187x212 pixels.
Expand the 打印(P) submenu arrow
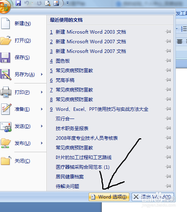tap(42, 92)
